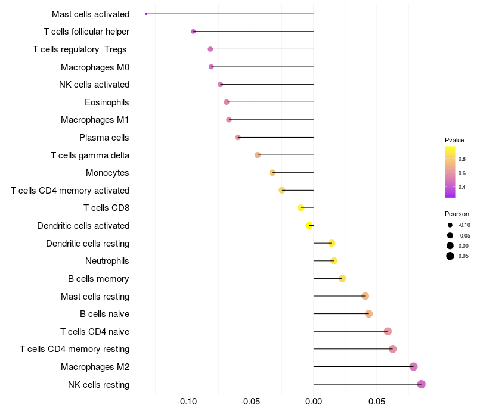Click the Macrophages M2 data point

click(413, 366)
